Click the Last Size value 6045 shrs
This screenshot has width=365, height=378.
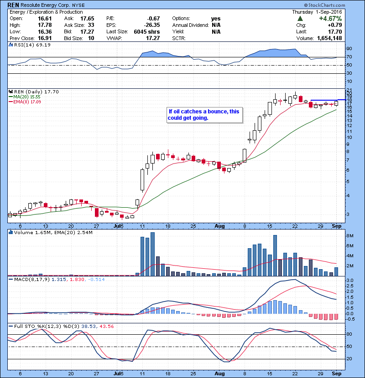coord(147,31)
